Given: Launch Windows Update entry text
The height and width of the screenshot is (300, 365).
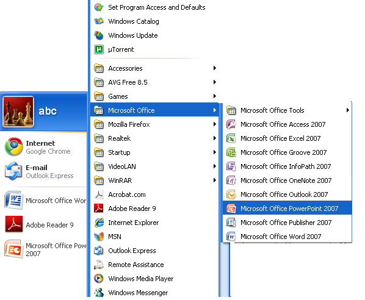Looking at the screenshot, I should (133, 35).
